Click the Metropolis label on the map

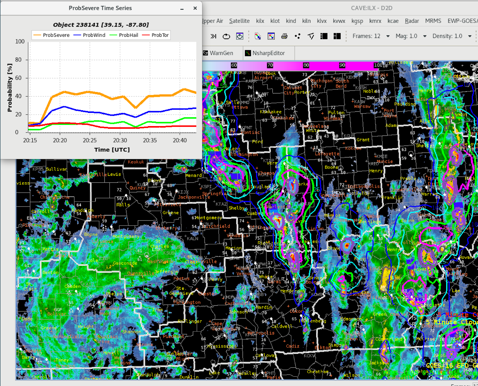click(261, 333)
